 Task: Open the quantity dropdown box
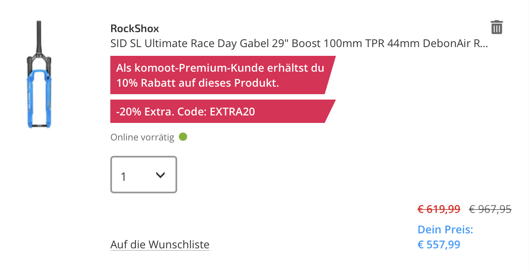pos(144,175)
